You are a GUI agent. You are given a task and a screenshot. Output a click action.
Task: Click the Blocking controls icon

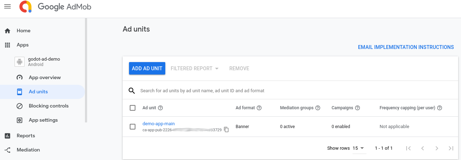[20, 106]
